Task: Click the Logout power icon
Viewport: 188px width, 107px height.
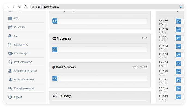Action: point(10,97)
